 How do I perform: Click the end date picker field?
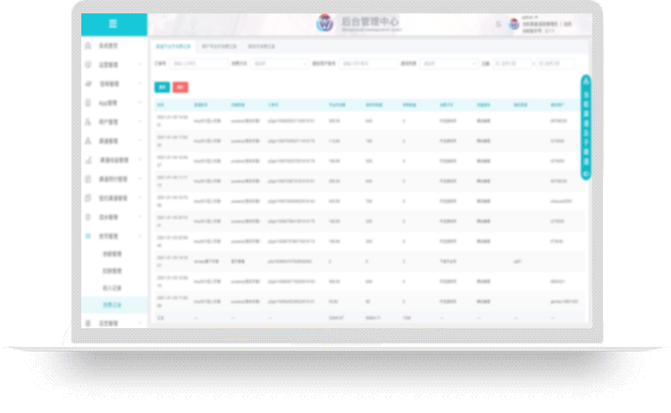556,63
